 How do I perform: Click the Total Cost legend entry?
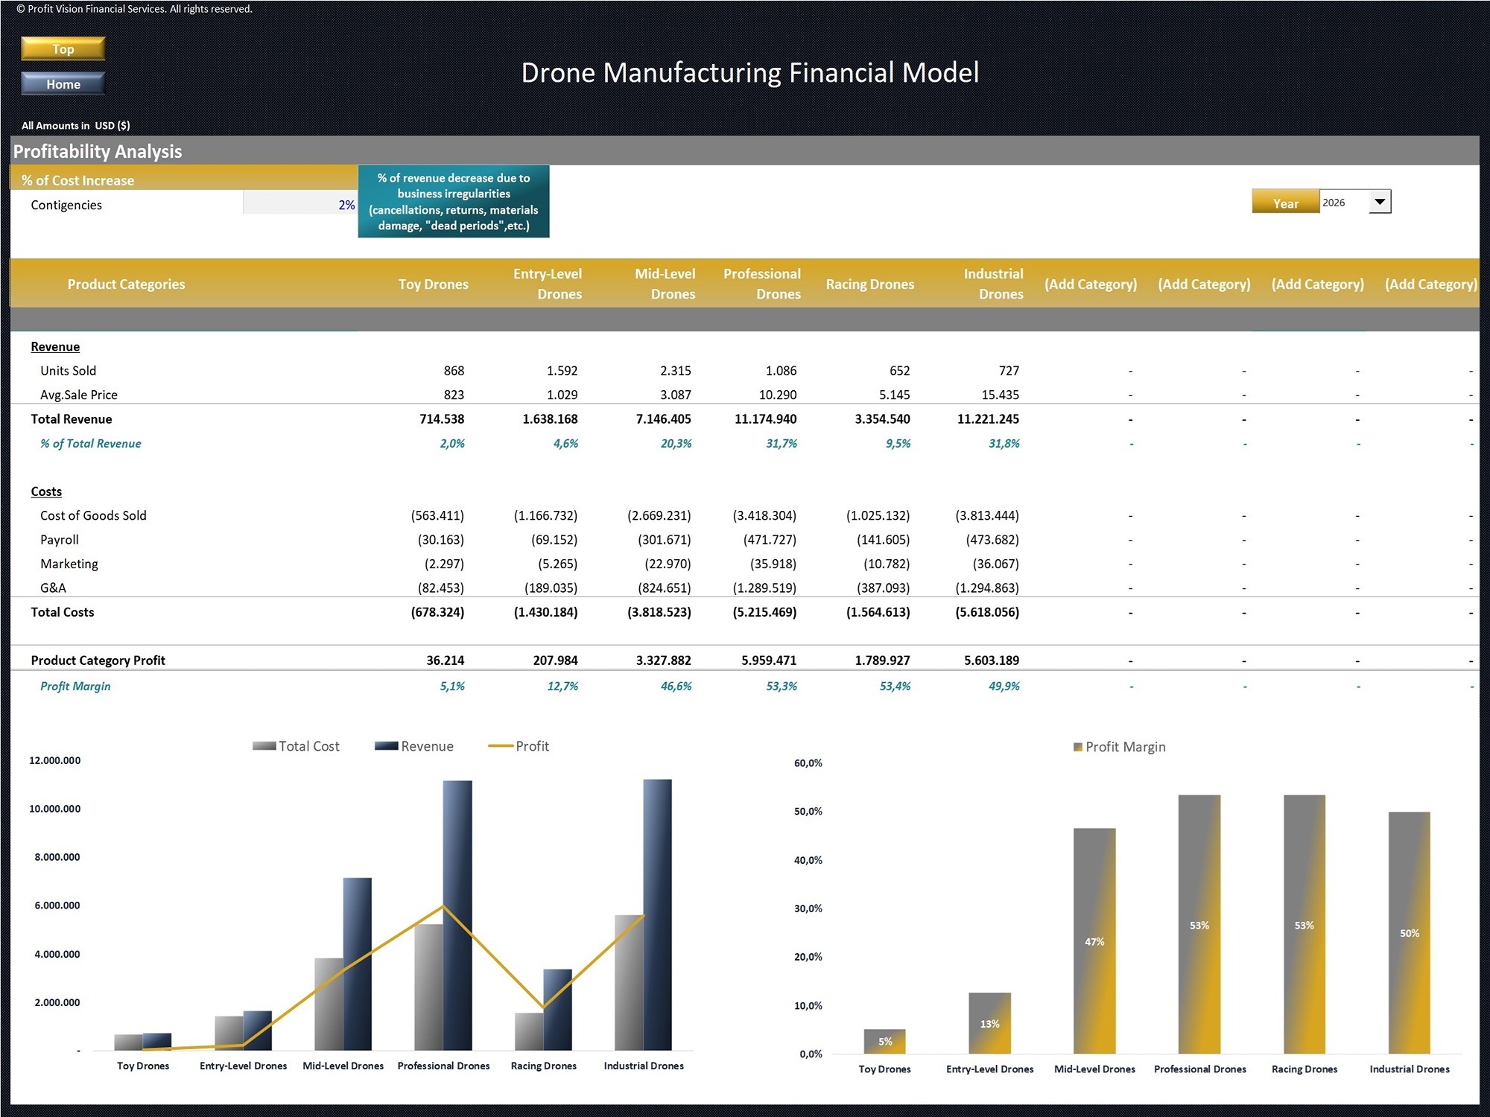point(296,746)
